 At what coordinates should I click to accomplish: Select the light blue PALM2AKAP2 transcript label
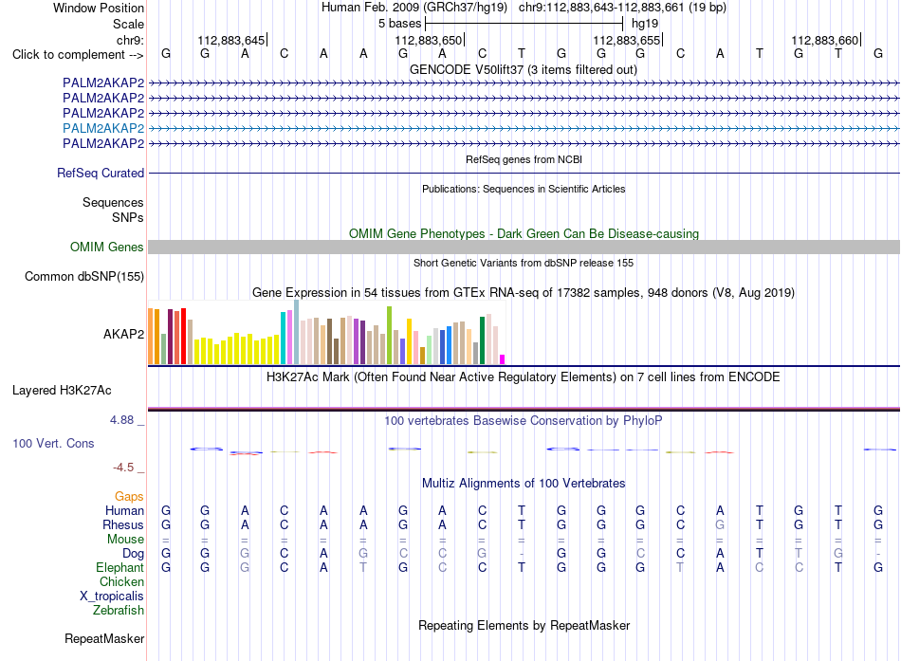(x=103, y=128)
